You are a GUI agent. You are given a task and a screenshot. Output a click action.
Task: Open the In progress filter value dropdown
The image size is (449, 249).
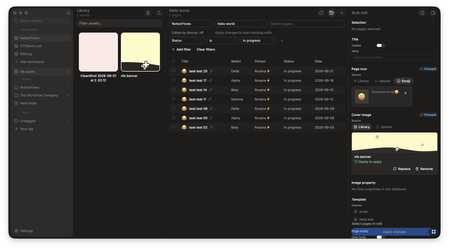(259, 40)
